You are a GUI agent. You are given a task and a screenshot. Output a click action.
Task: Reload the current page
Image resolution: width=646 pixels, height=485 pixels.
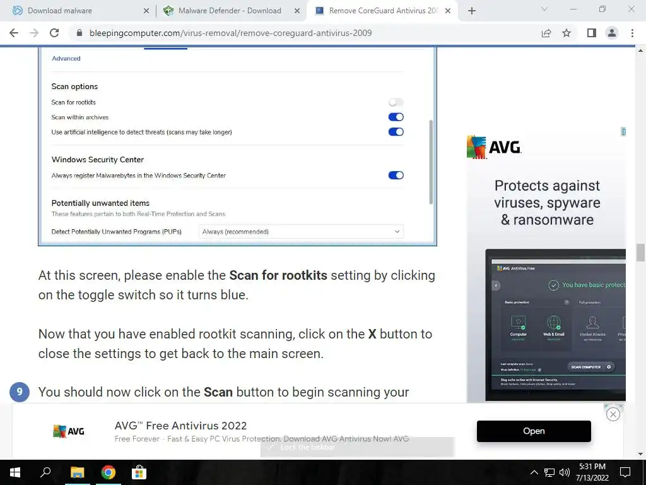[54, 33]
